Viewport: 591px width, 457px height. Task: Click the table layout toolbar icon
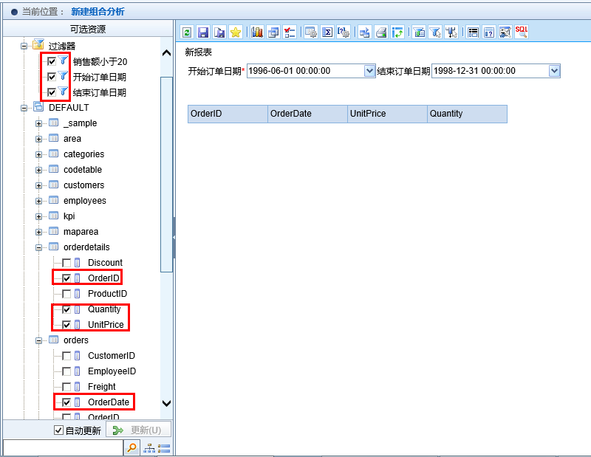click(x=473, y=32)
